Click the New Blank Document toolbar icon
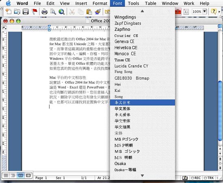223x183 pixels. coord(8,11)
